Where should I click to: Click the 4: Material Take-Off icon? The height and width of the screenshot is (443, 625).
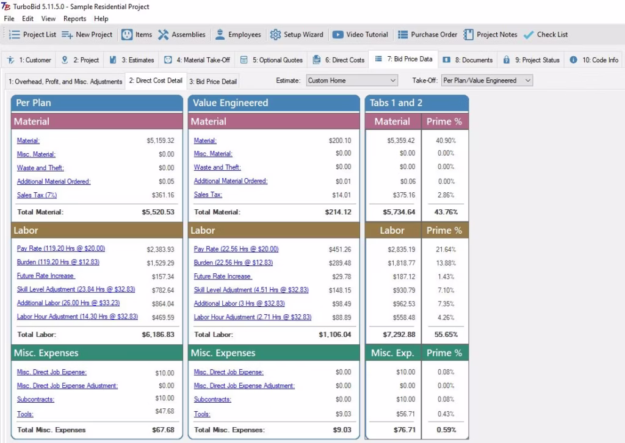click(168, 60)
